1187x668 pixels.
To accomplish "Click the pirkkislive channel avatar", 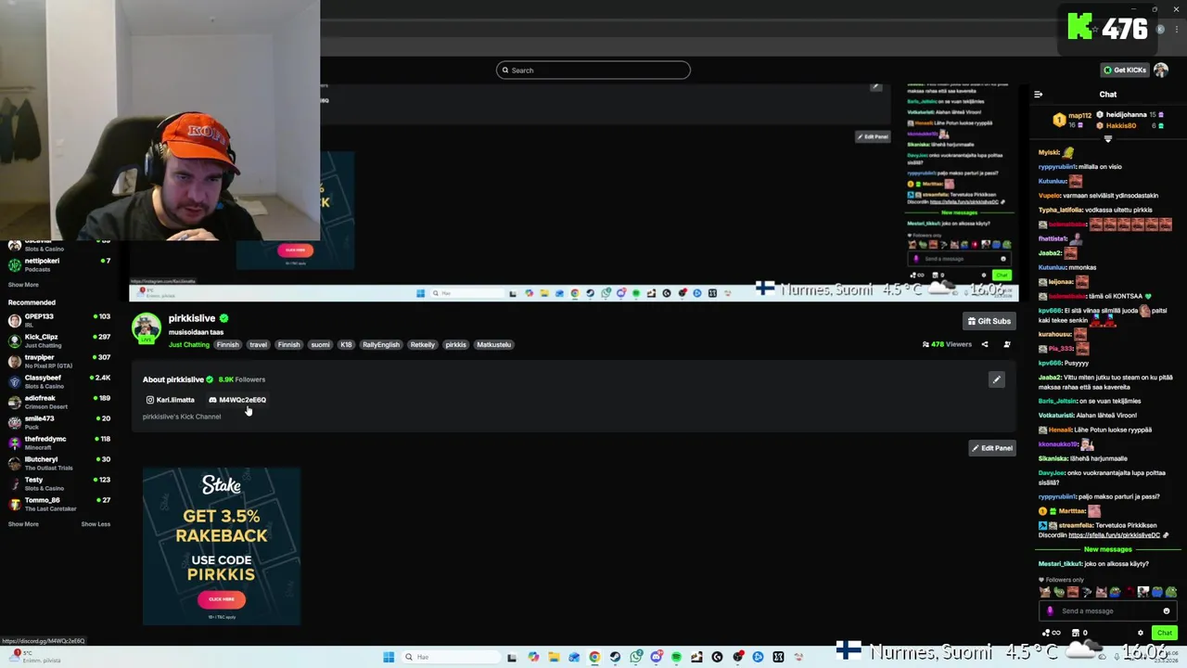I will point(146,329).
